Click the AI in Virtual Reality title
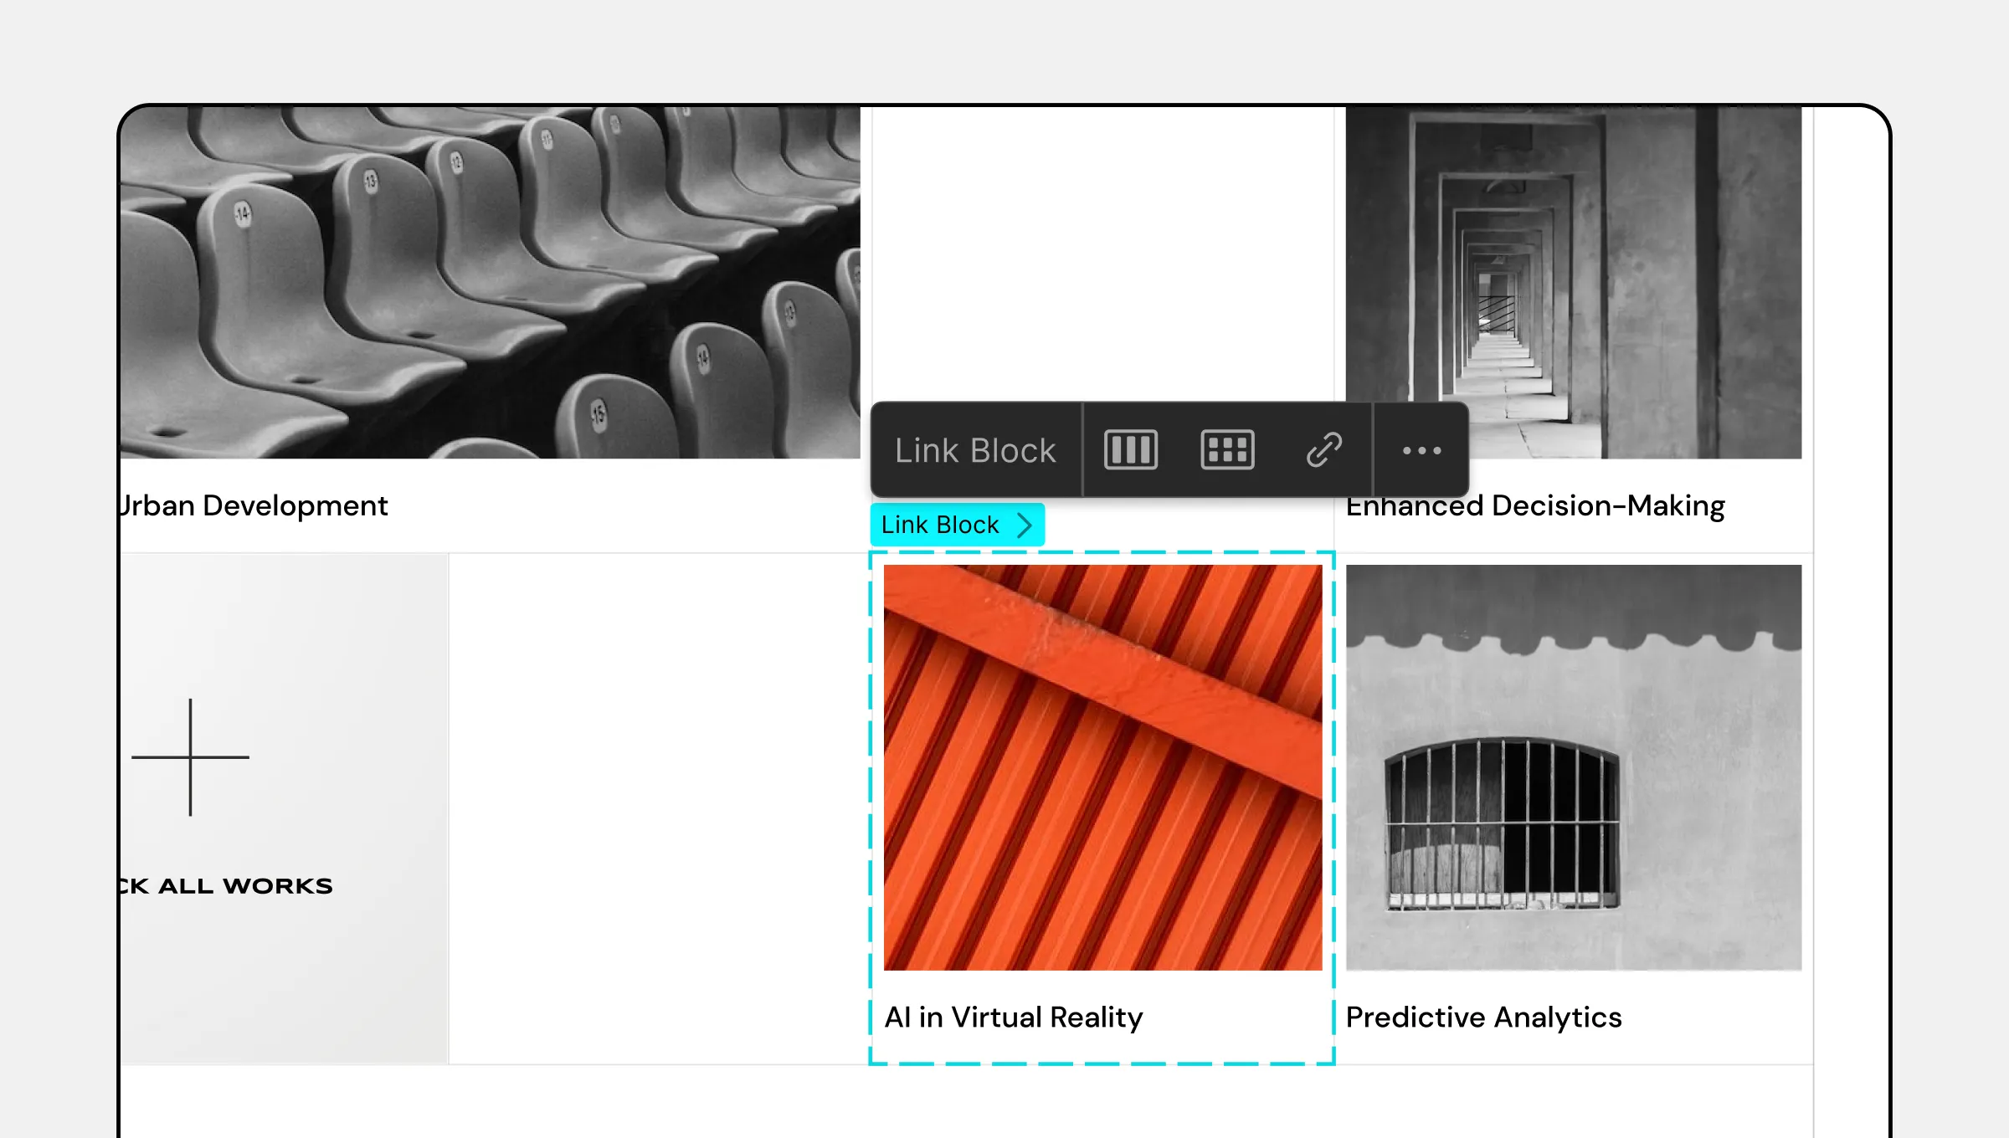The image size is (2009, 1138). [x=1014, y=1018]
